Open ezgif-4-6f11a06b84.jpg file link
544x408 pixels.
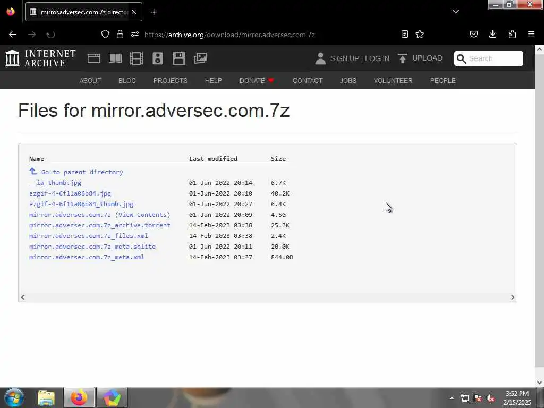pyautogui.click(x=70, y=193)
